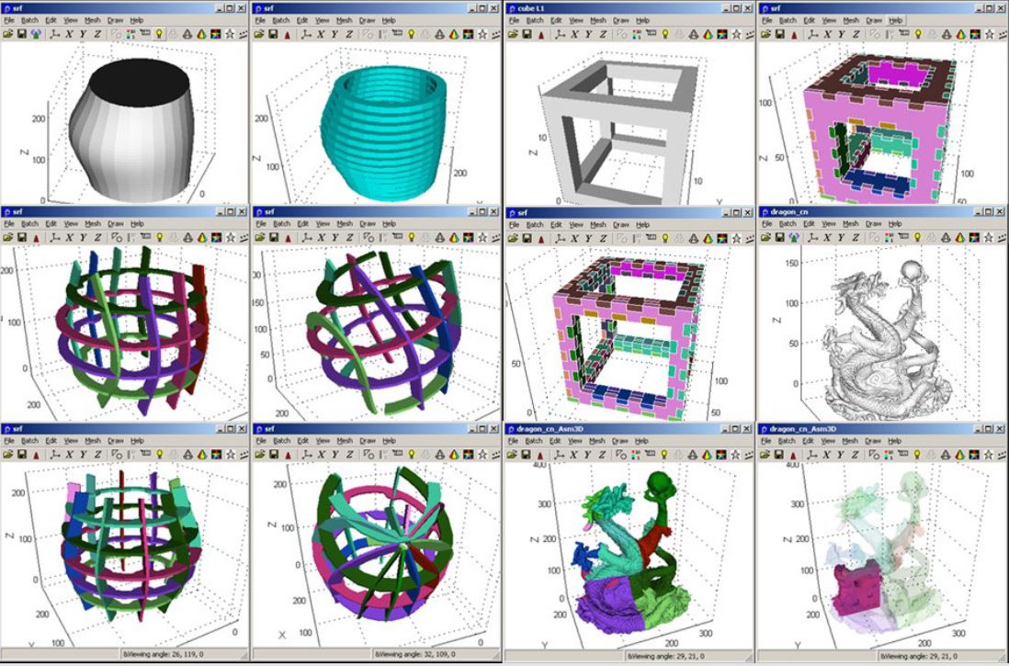Screen dimensions: 1009x666
Task: Click Y view icon in cyan rings window
Action: point(334,33)
